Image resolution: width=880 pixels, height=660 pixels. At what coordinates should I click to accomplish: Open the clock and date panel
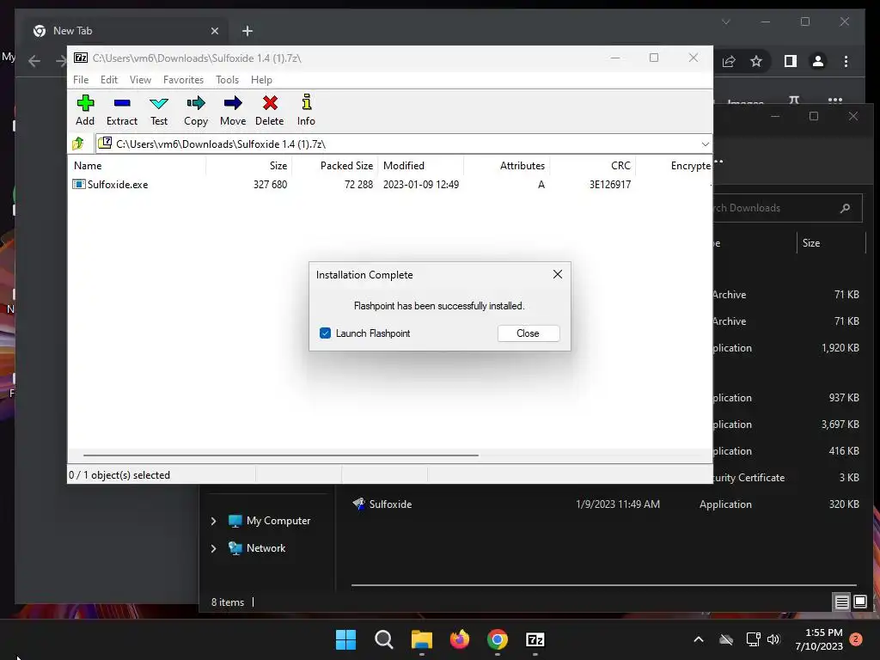click(x=819, y=639)
